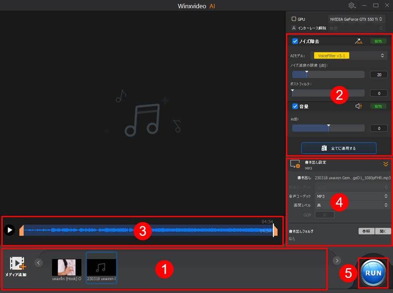Start processing with RUN button
The image size is (393, 293).
[x=373, y=273]
